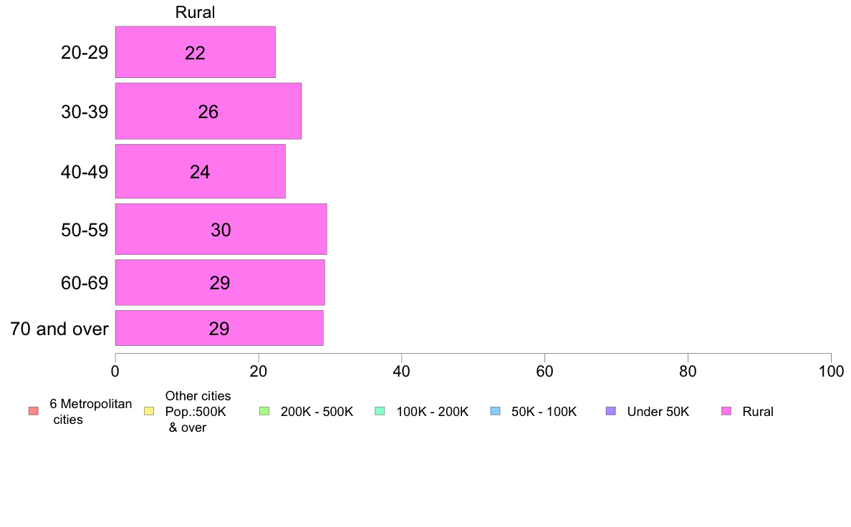Screen dimensions: 851x527
Task: Click the Under 50K legend label
Action: click(658, 412)
